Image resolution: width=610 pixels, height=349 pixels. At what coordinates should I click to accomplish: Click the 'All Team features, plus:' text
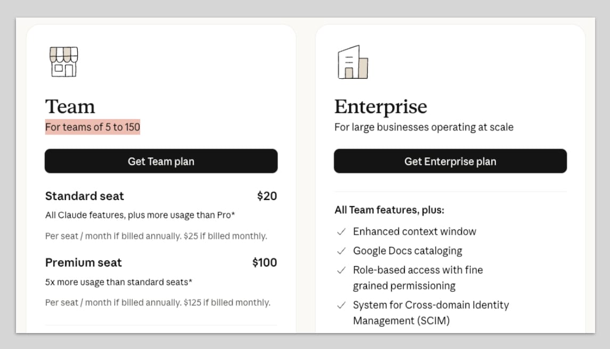[x=389, y=210]
